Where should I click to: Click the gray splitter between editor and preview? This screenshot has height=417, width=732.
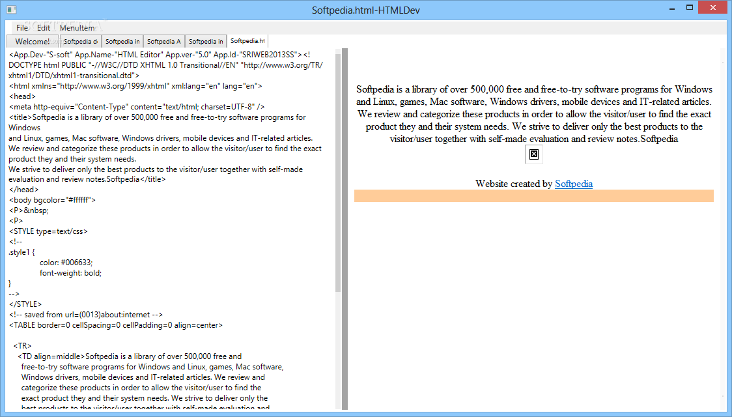coord(345,229)
